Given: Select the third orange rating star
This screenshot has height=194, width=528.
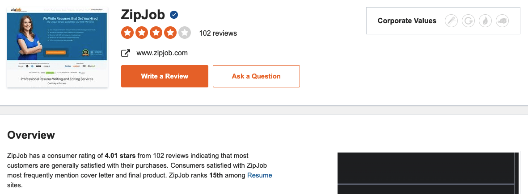Looking at the screenshot, I should click(156, 33).
